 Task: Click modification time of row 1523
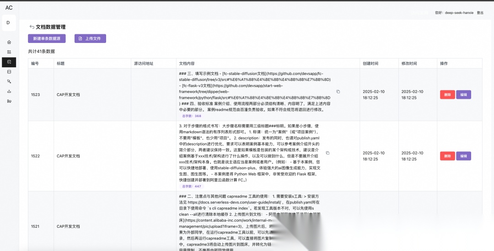(x=413, y=95)
